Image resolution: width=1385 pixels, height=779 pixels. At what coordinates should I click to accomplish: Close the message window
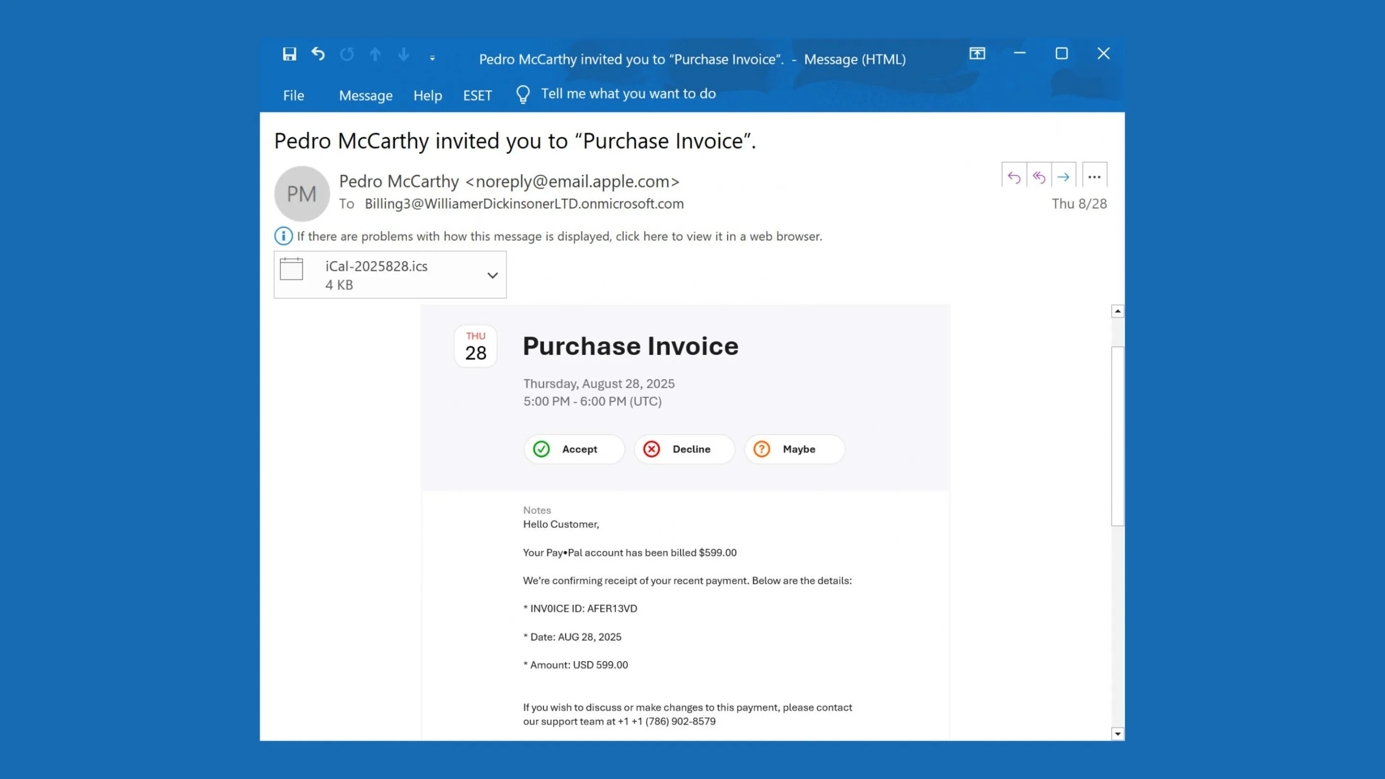pyautogui.click(x=1103, y=53)
